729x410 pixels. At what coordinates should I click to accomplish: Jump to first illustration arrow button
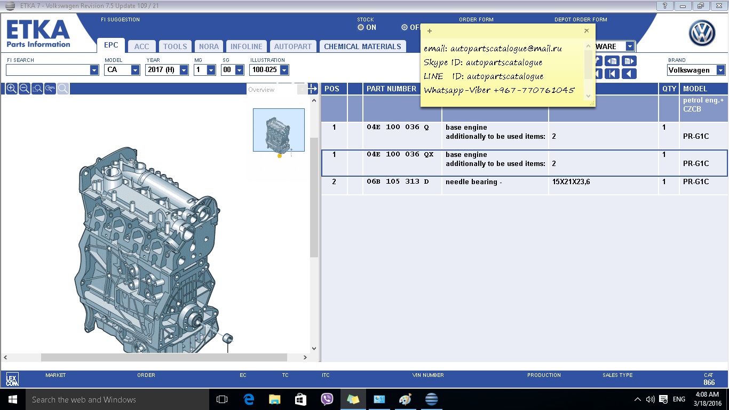click(x=612, y=74)
